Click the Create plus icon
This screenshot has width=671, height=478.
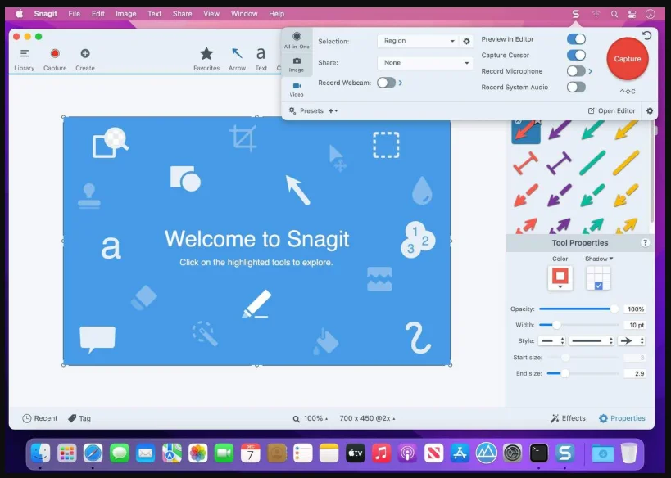pyautogui.click(x=84, y=60)
